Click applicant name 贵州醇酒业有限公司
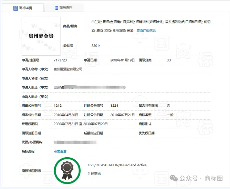The width and height of the screenshot is (230, 189). point(68,69)
